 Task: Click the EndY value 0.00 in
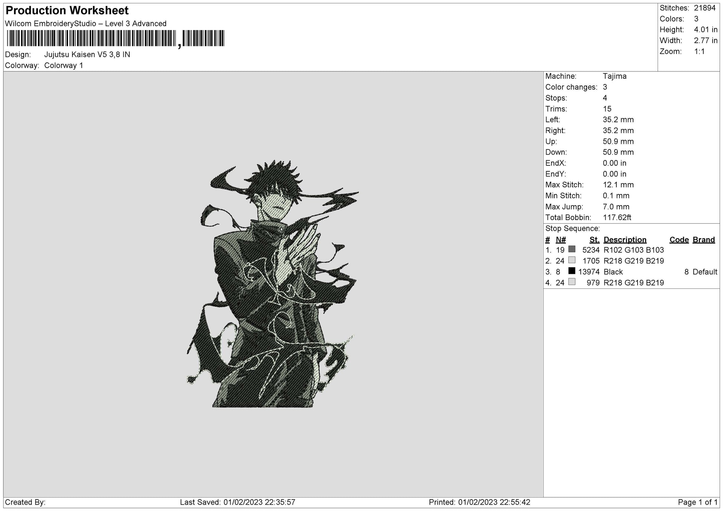615,174
